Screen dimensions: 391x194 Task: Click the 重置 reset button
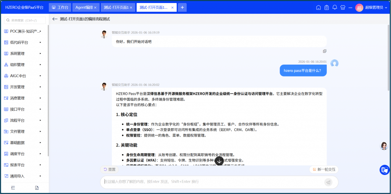pyautogui.click(x=109, y=170)
